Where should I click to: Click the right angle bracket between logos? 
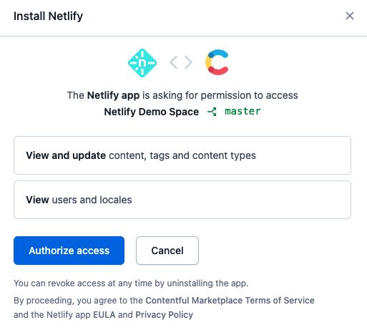click(x=188, y=62)
